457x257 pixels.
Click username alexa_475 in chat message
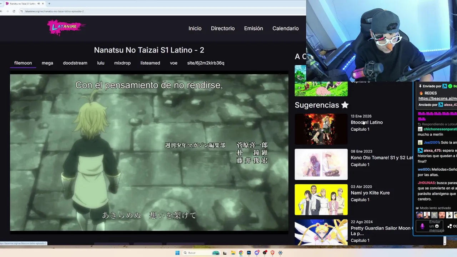[432, 151]
